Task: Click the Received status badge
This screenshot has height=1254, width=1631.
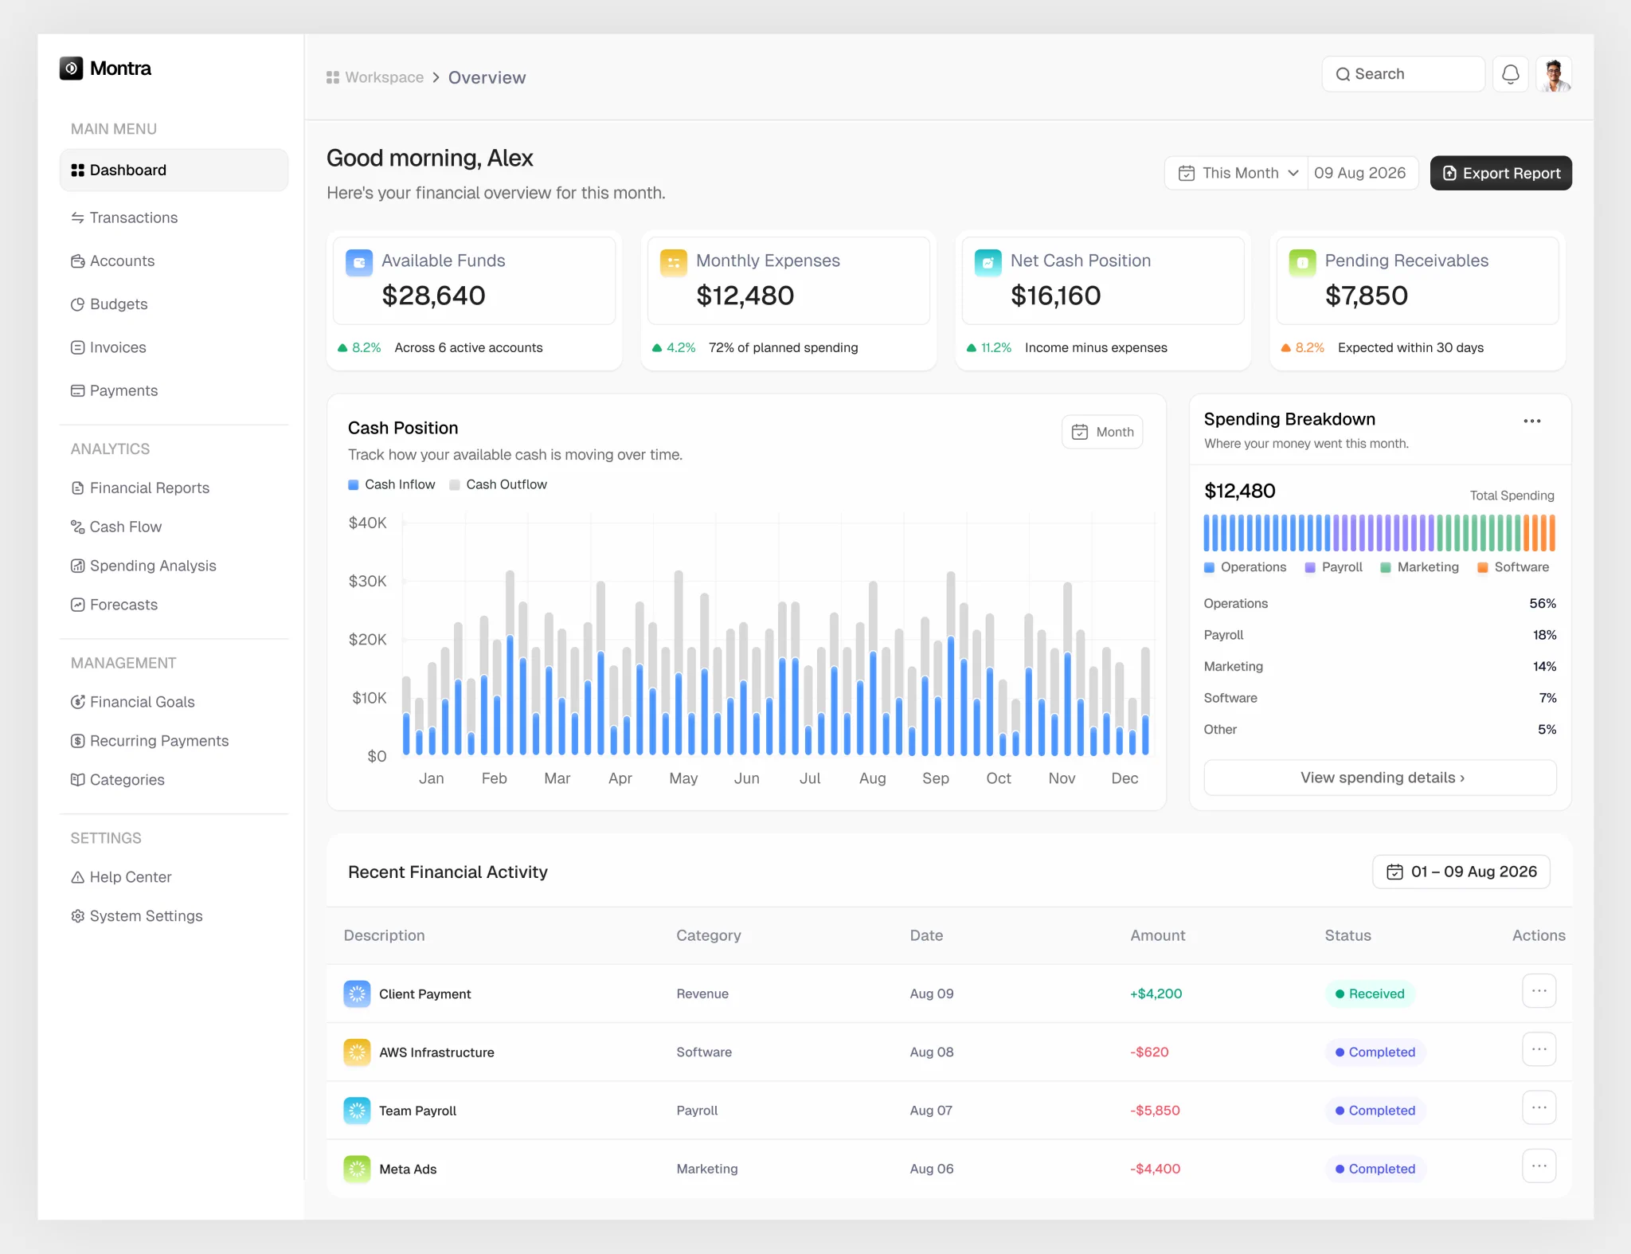Action: [1370, 993]
